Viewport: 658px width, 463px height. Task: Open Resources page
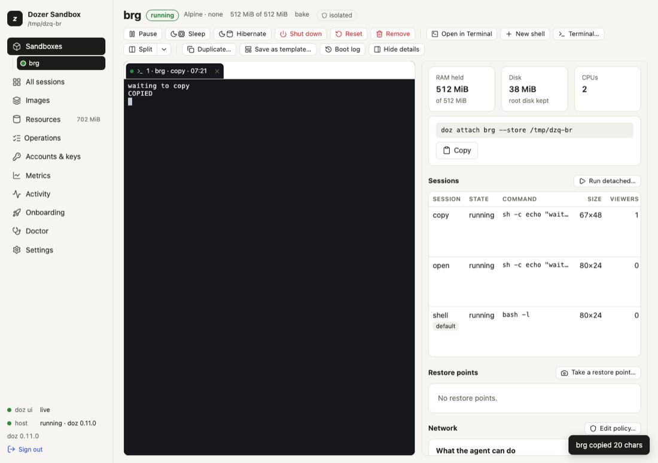[x=56, y=119]
